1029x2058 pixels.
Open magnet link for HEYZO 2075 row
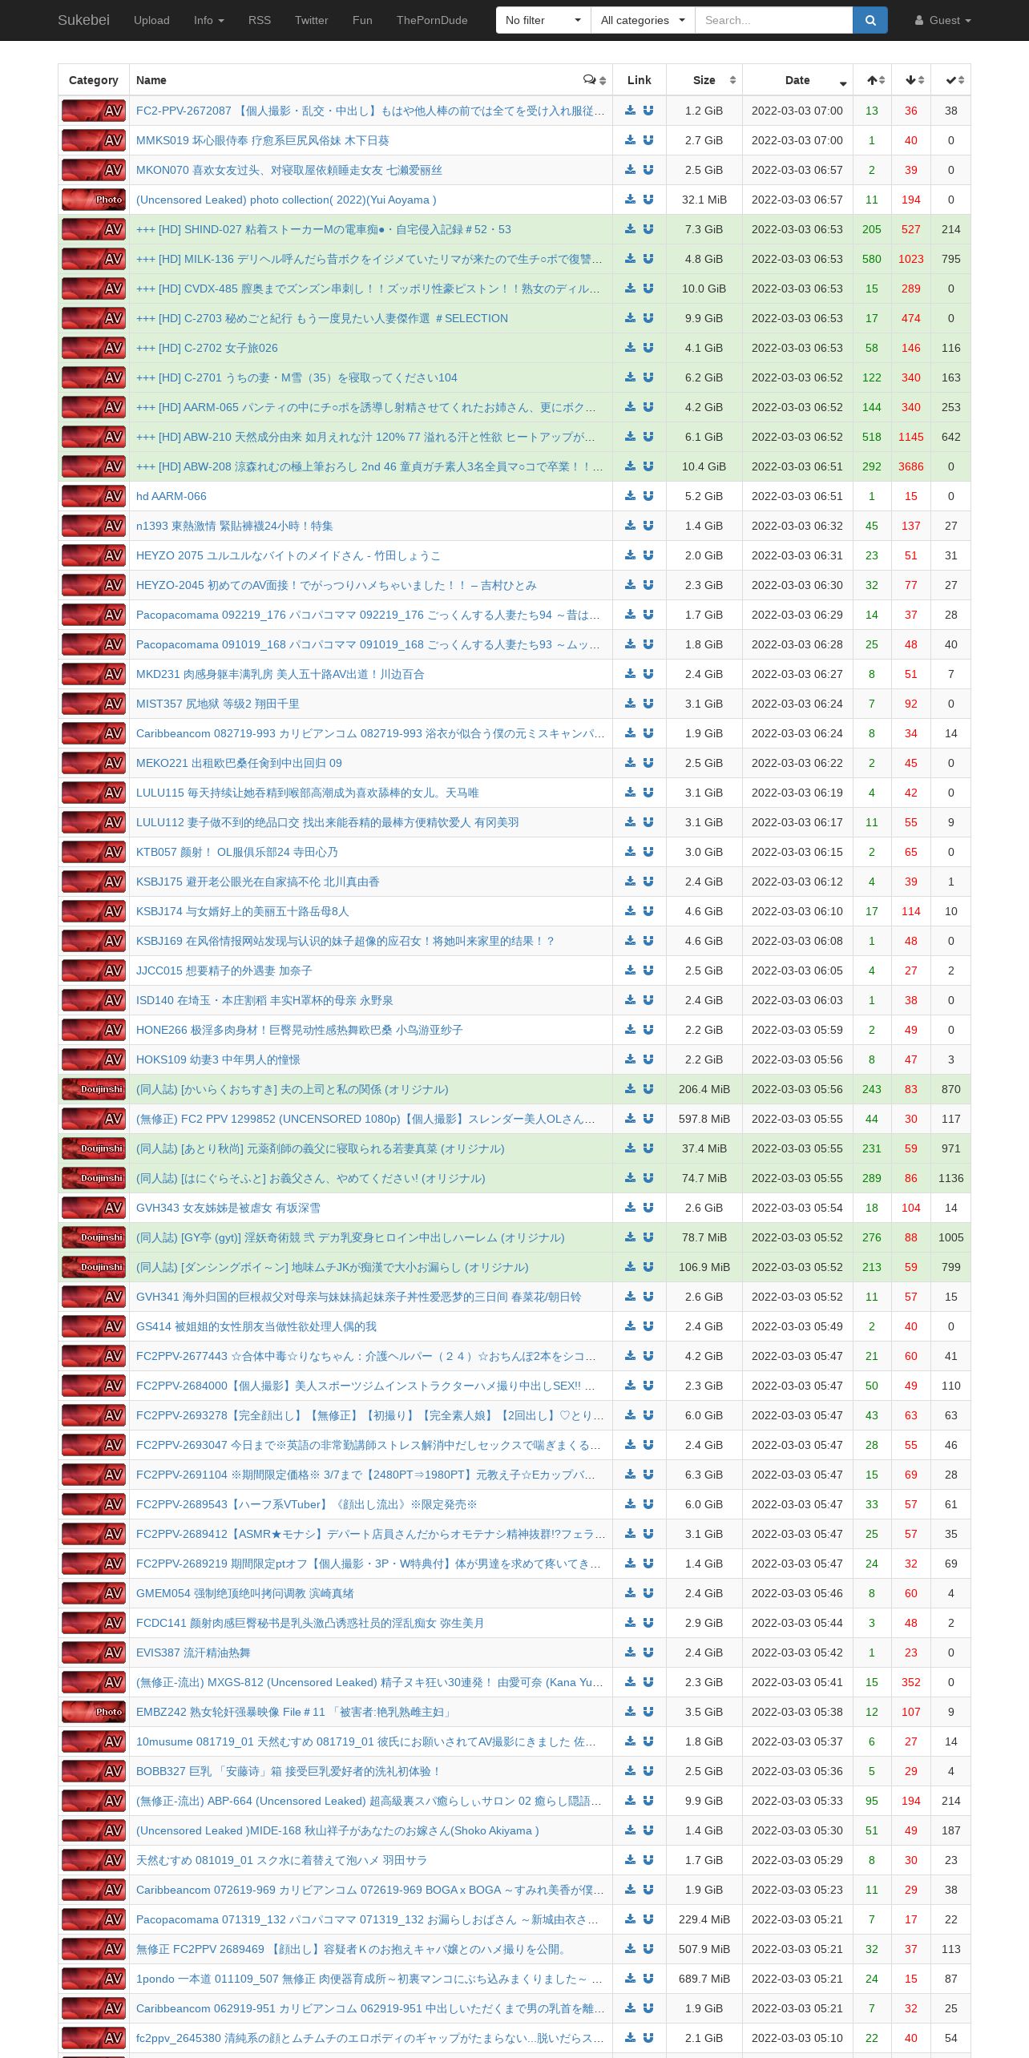(x=648, y=555)
